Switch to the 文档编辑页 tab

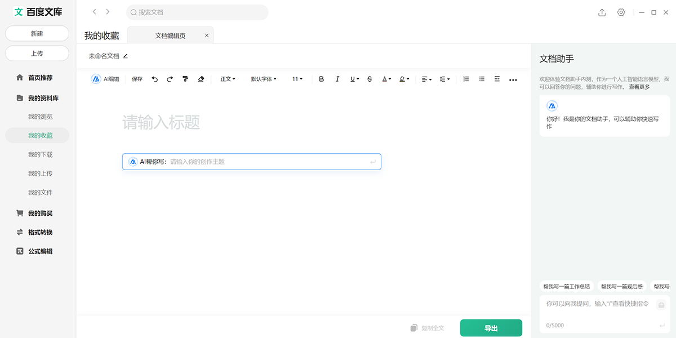[x=170, y=35]
